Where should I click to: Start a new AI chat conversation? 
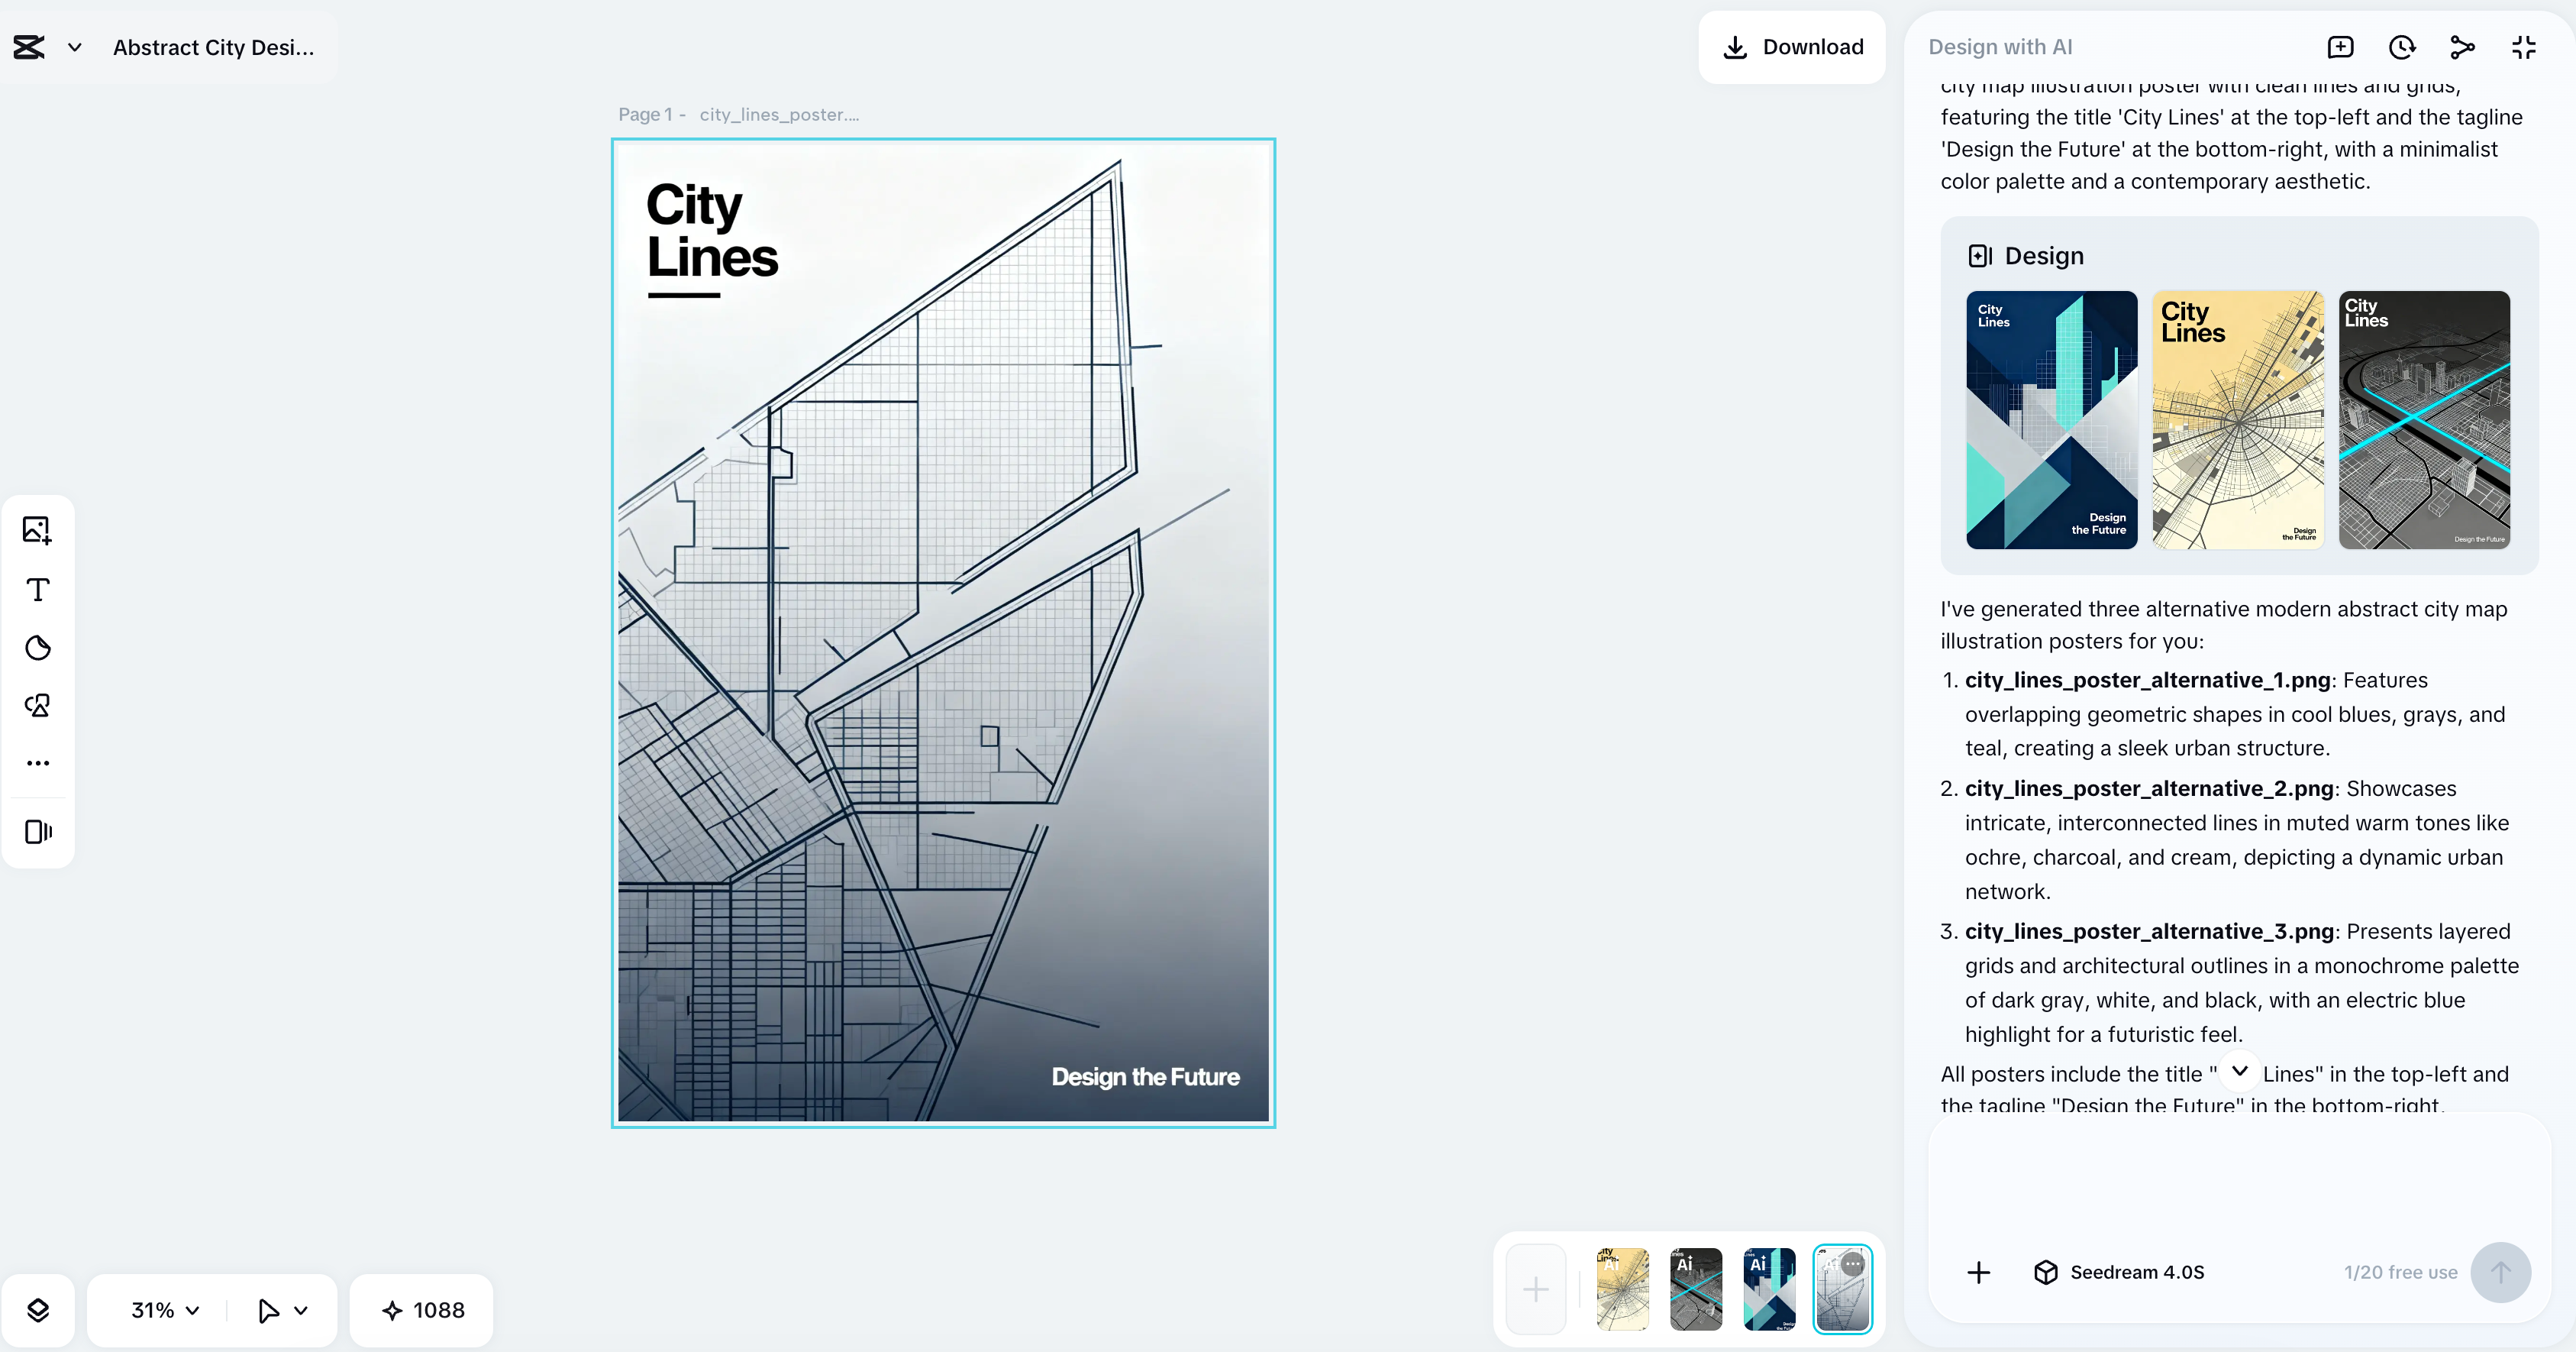point(2341,46)
